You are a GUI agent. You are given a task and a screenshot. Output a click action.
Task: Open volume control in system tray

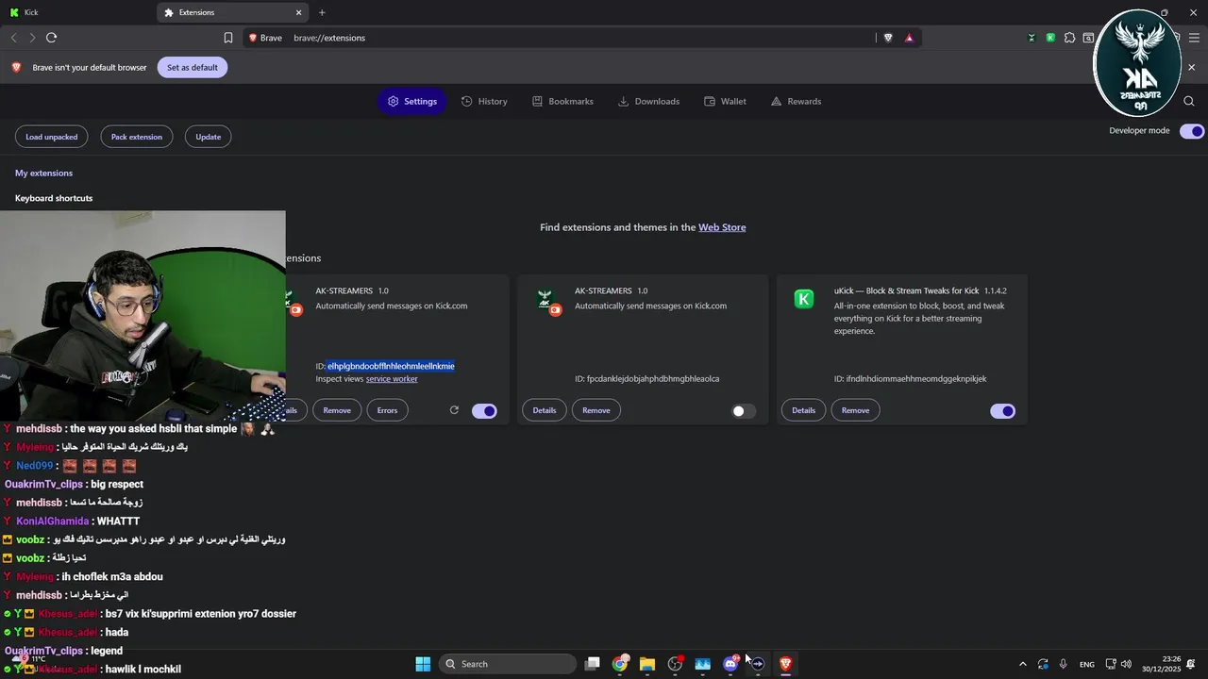click(x=1126, y=664)
